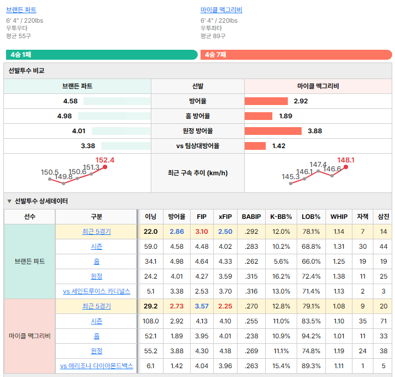Select the 최근 구속 추이 (km/h) label
Screen dimensions: 395x377
click(198, 173)
